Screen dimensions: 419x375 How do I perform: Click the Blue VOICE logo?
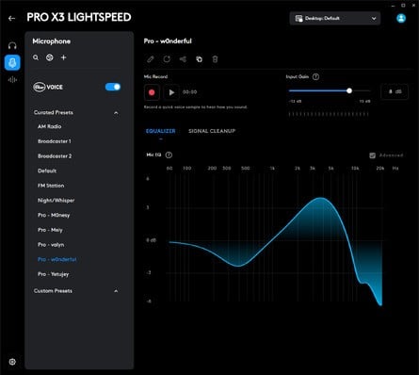pos(48,87)
